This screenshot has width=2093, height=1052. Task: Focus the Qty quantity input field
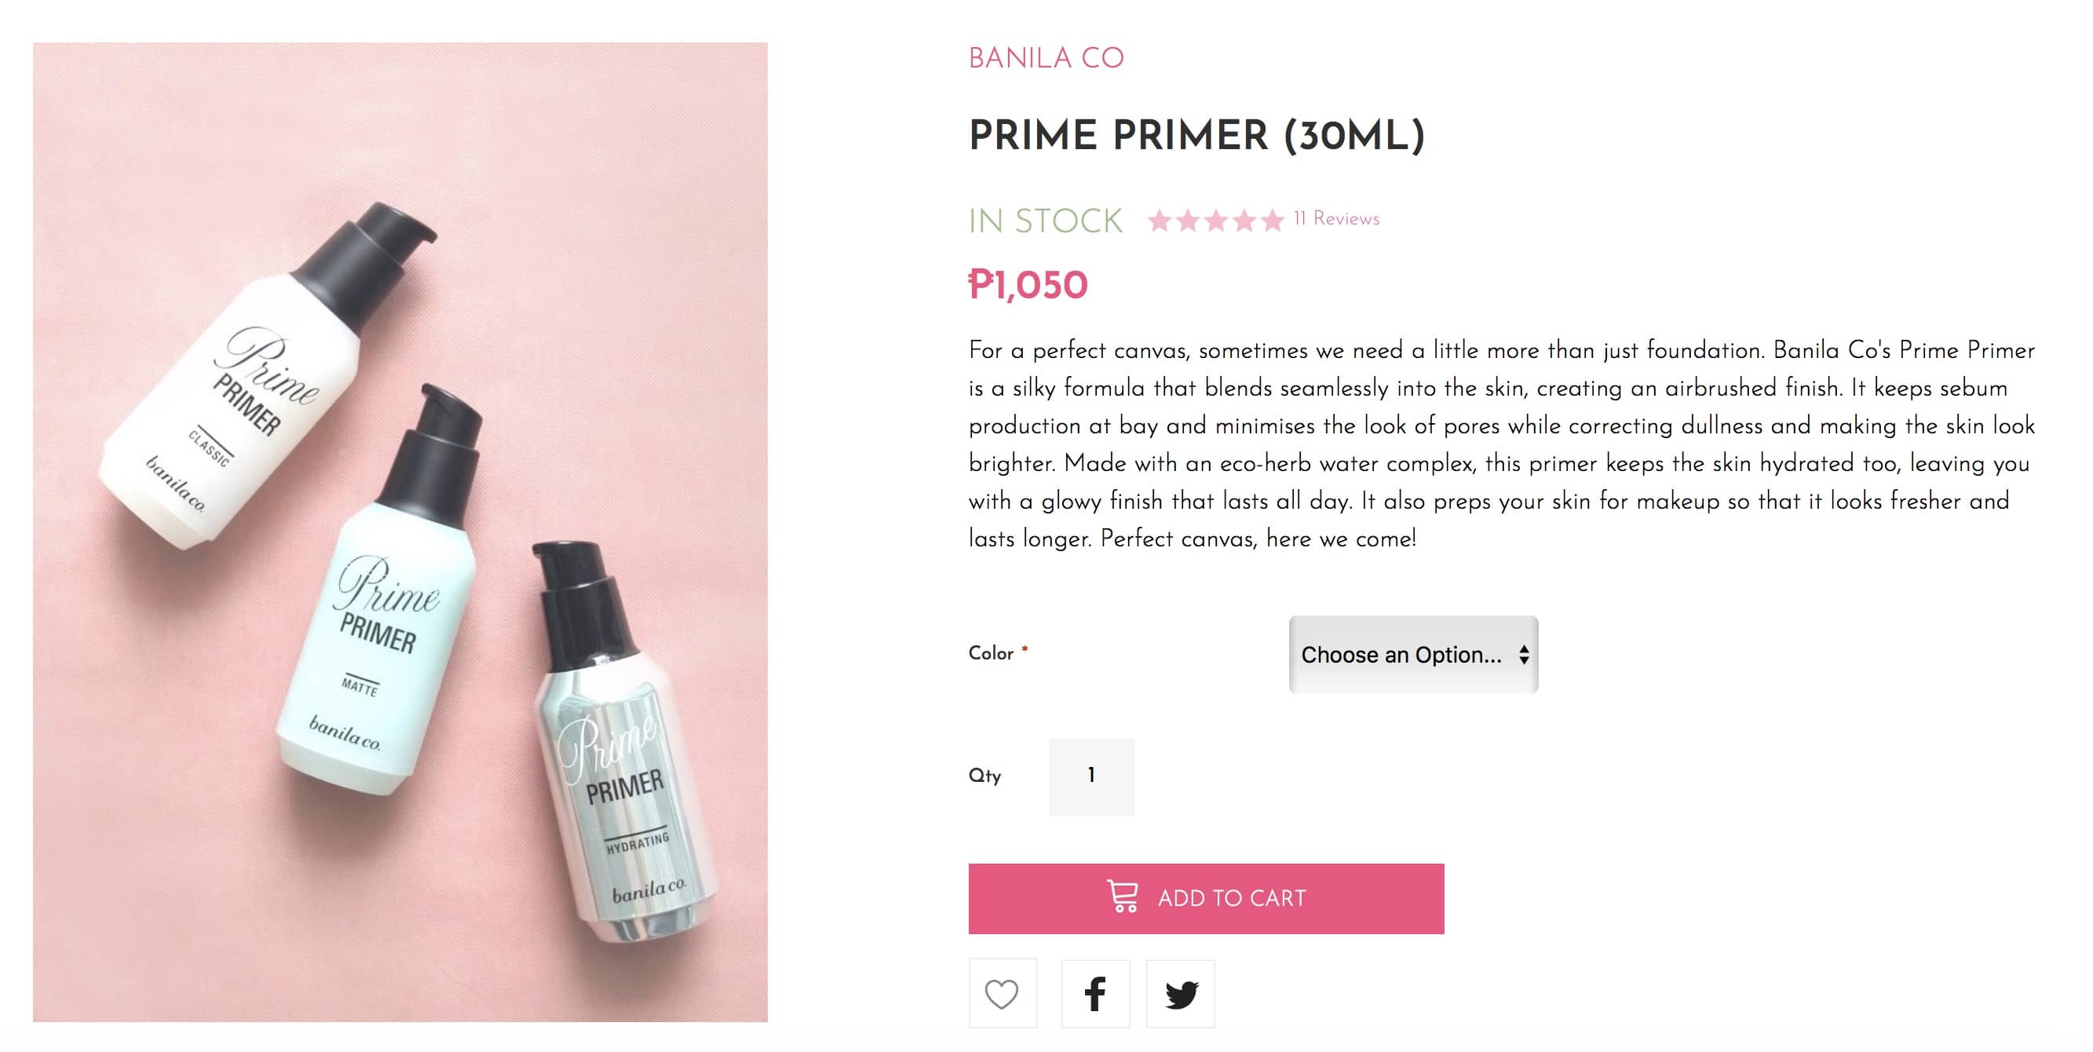click(1091, 776)
